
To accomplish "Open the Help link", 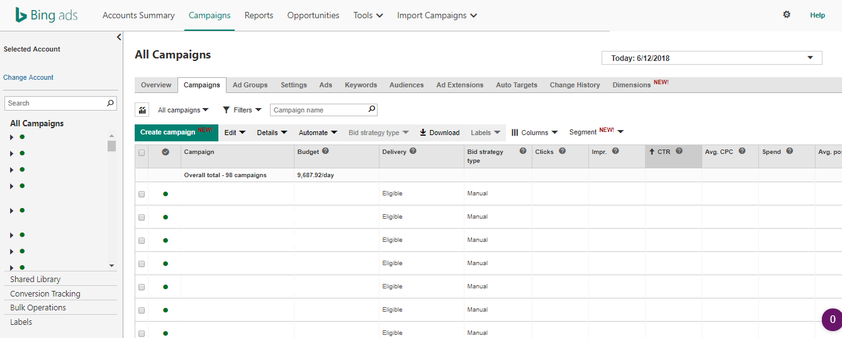I will (817, 15).
